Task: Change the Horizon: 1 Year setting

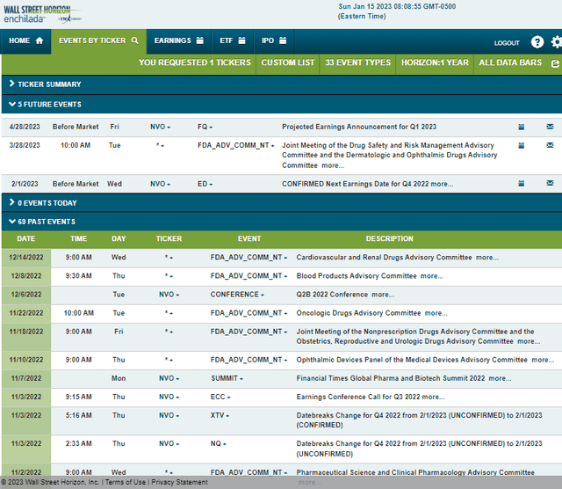Action: (435, 62)
